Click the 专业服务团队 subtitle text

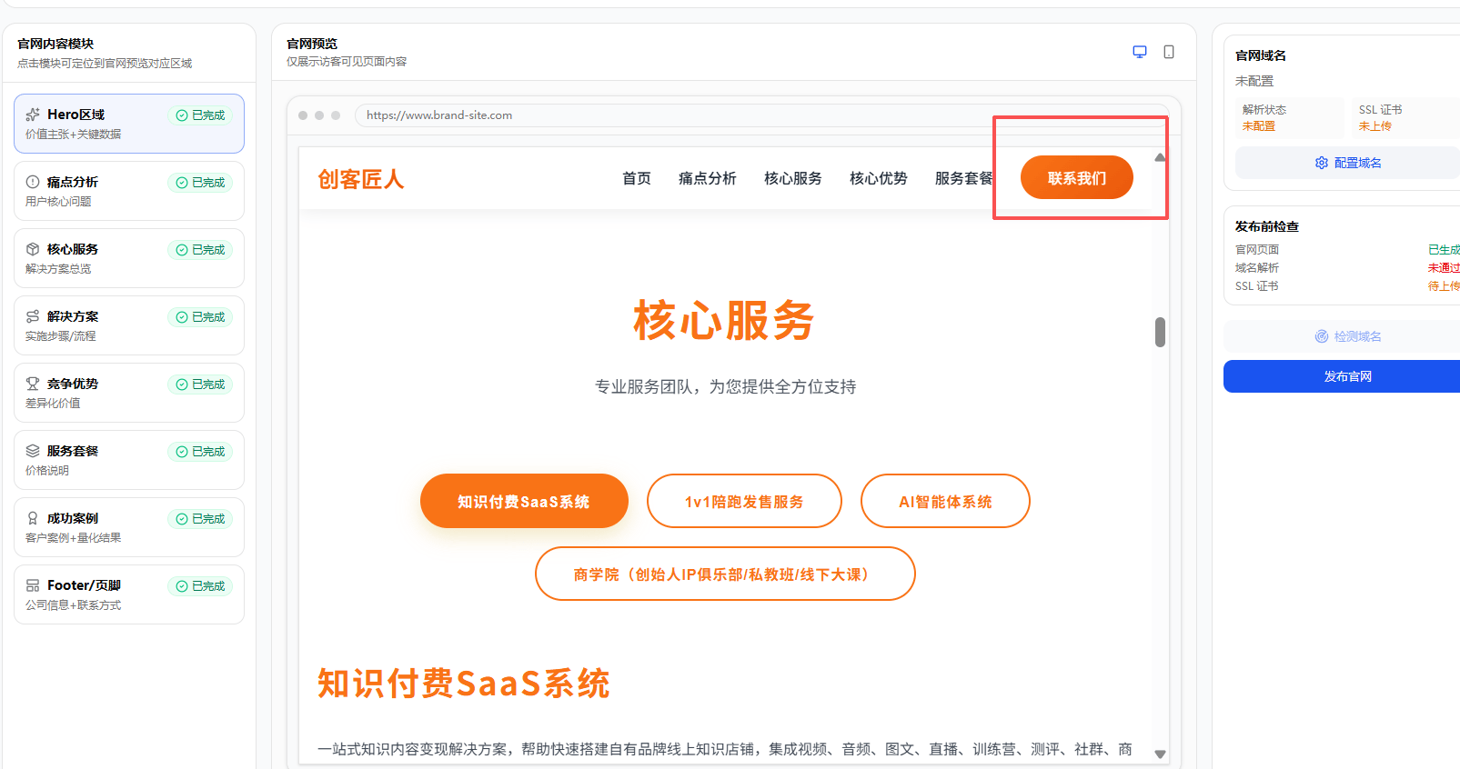pyautogui.click(x=725, y=386)
